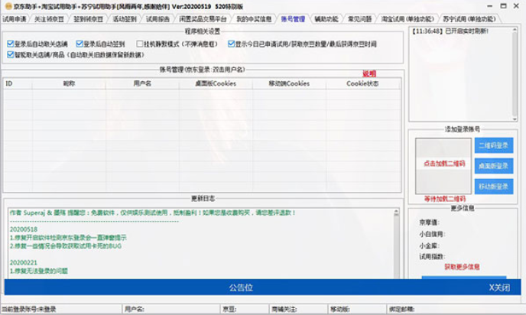Click the 公告位 announcement banner
This screenshot has width=526, height=315.
click(x=241, y=287)
